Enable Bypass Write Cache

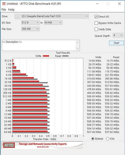(96, 23)
